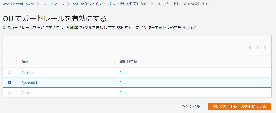Select page number 1 in pagination
The width and height of the screenshot is (276, 113).
click(x=257, y=48)
